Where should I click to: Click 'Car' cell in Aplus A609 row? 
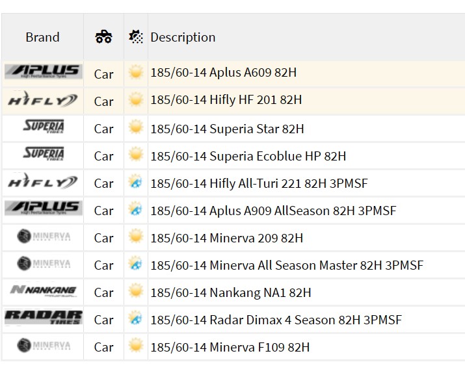click(x=103, y=74)
